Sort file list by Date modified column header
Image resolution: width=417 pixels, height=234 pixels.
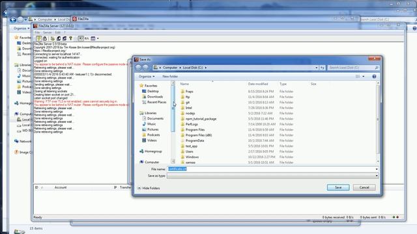point(258,84)
